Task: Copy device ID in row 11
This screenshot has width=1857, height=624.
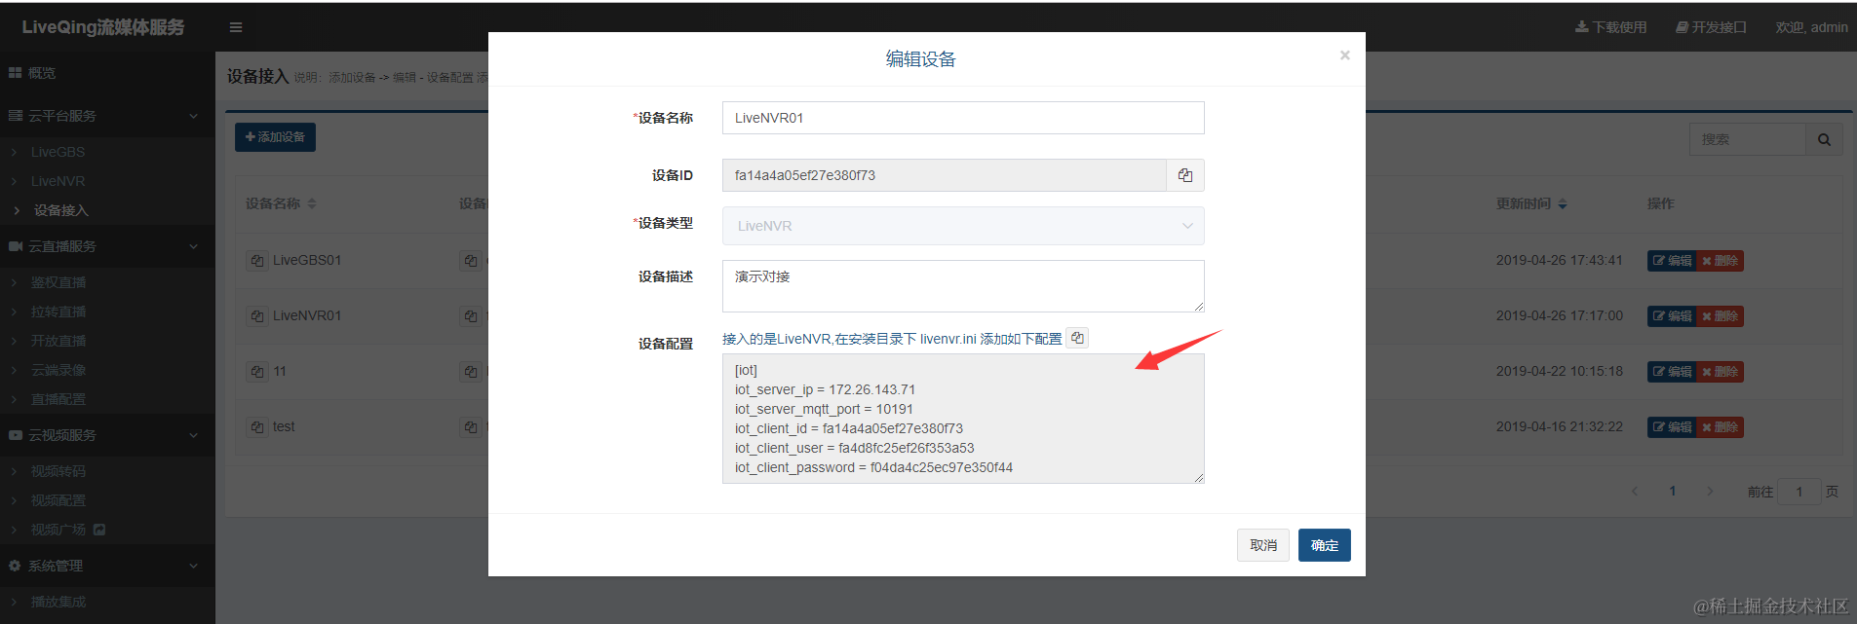Action: pyautogui.click(x=471, y=372)
